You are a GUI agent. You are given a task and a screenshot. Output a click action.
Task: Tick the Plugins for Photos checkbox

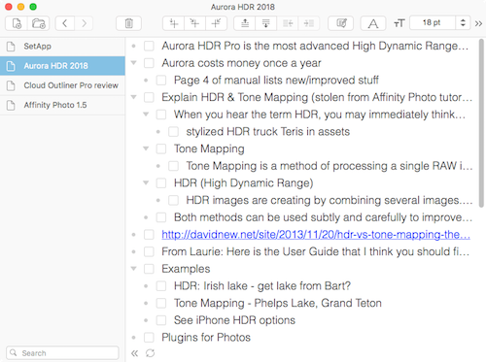click(149, 338)
